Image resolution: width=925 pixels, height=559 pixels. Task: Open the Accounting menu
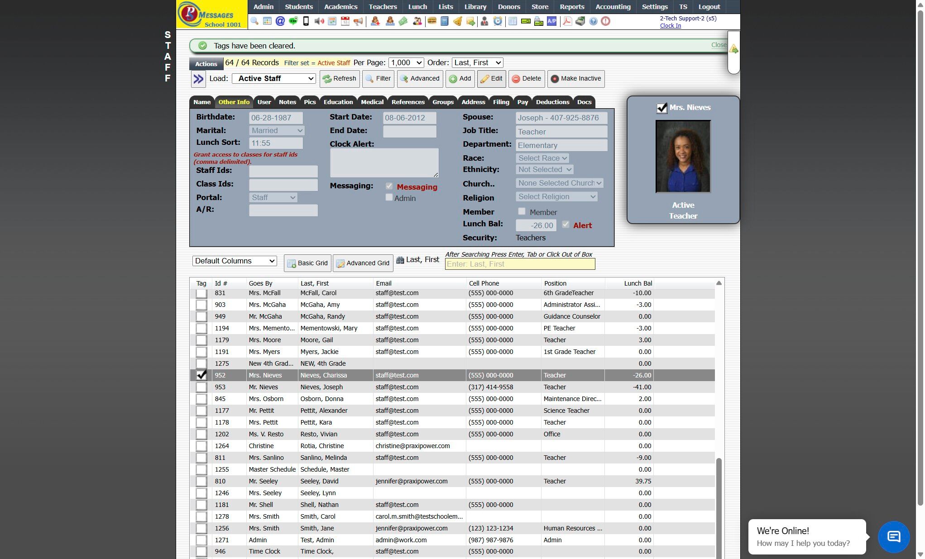(613, 7)
